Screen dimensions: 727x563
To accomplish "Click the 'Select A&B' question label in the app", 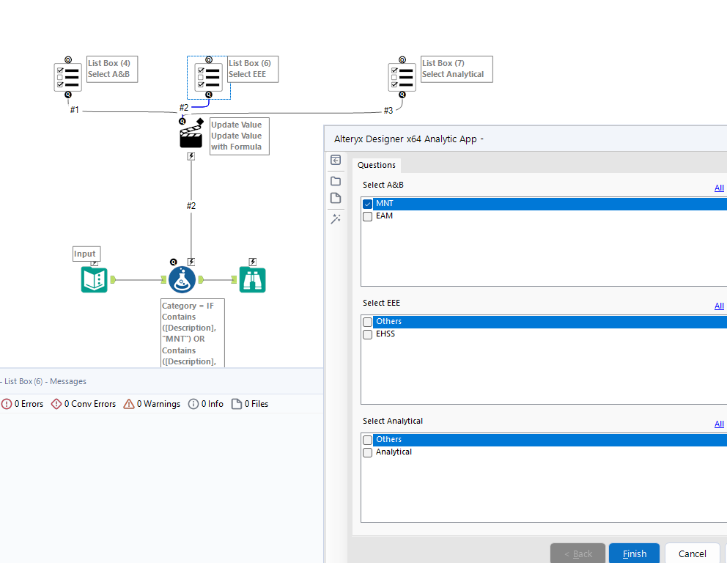I will point(383,185).
